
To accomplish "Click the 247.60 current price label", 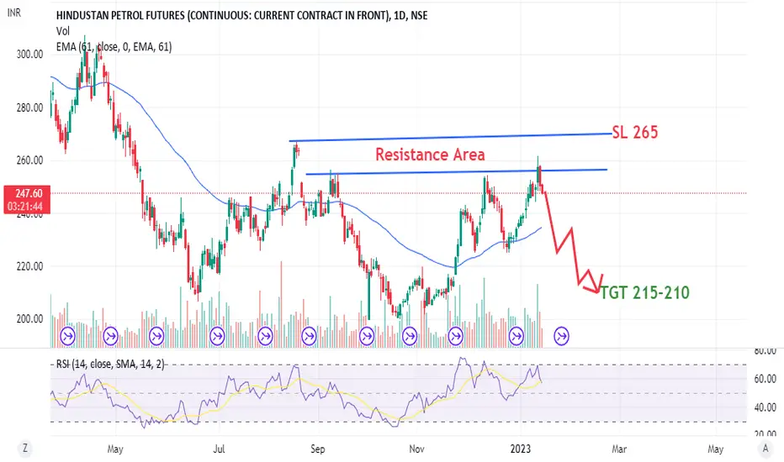I will pyautogui.click(x=27, y=193).
